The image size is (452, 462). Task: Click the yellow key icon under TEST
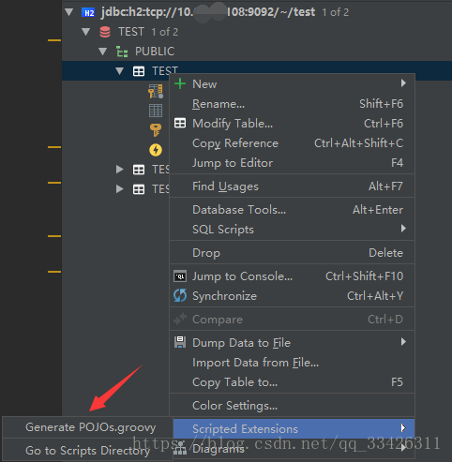(156, 130)
